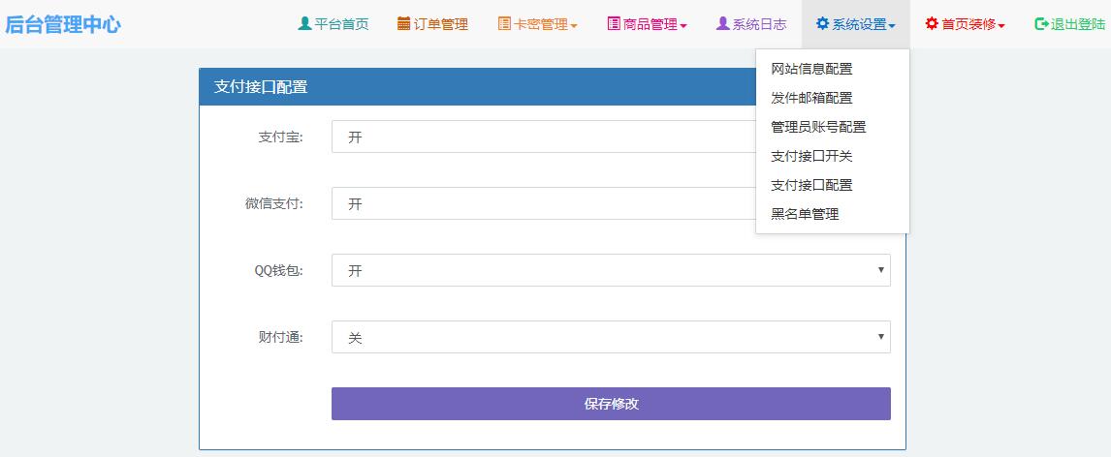1111x457 pixels.
Task: Click the 保存修改 button
Action: click(x=611, y=404)
